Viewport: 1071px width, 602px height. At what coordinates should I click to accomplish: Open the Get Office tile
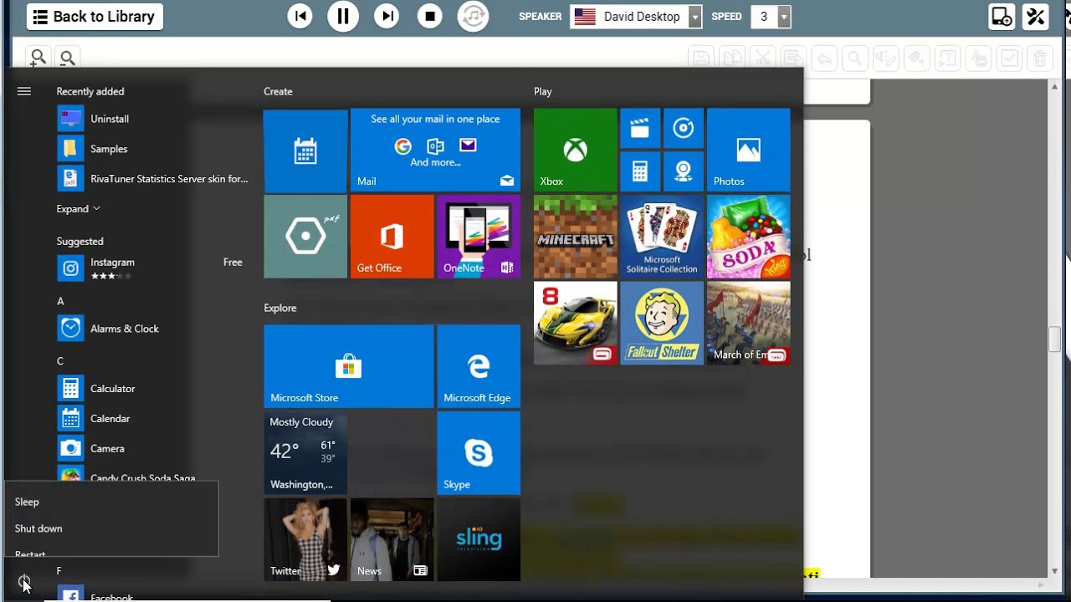coord(392,237)
